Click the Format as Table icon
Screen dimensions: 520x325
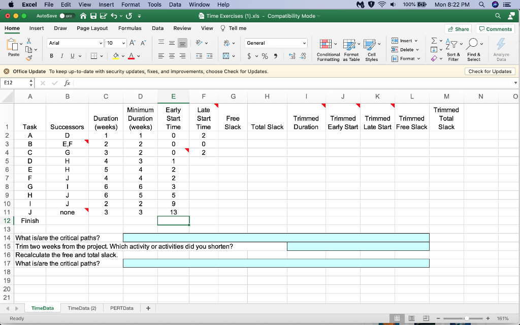(351, 49)
